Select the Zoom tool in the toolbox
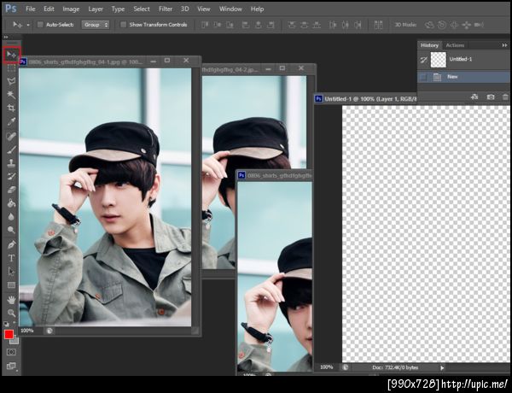The image size is (512, 393). pyautogui.click(x=11, y=313)
